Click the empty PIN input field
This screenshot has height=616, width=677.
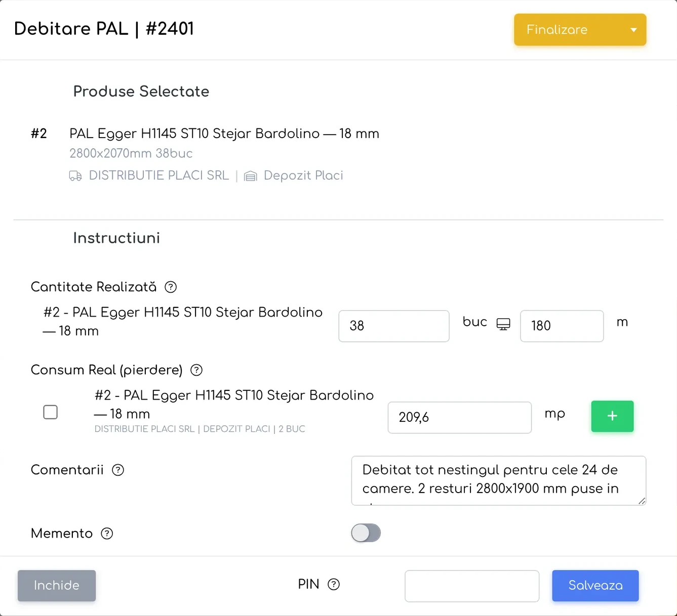click(472, 586)
